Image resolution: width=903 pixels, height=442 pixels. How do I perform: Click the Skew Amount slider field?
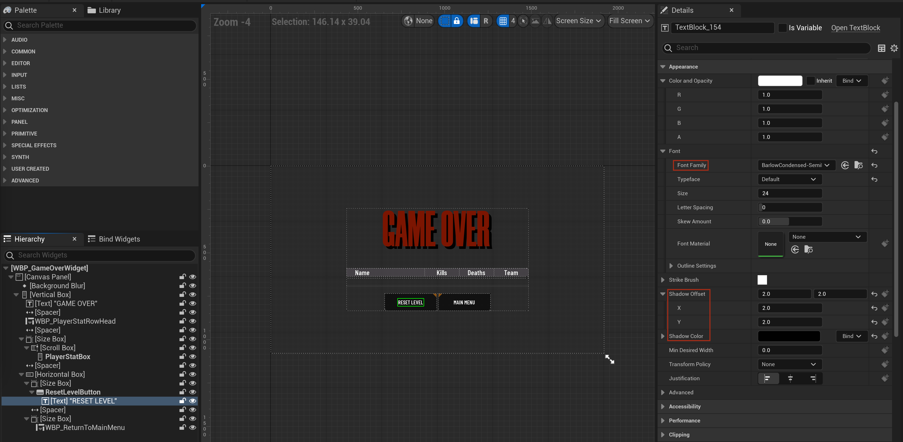[790, 222]
